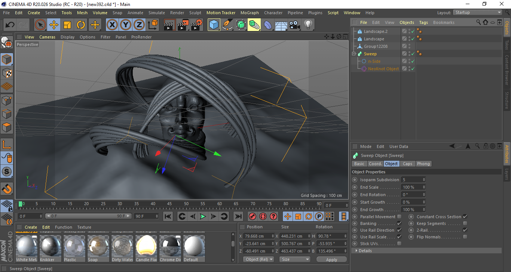Switch to the Coord. tab
This screenshot has width=511, height=272.
375,164
